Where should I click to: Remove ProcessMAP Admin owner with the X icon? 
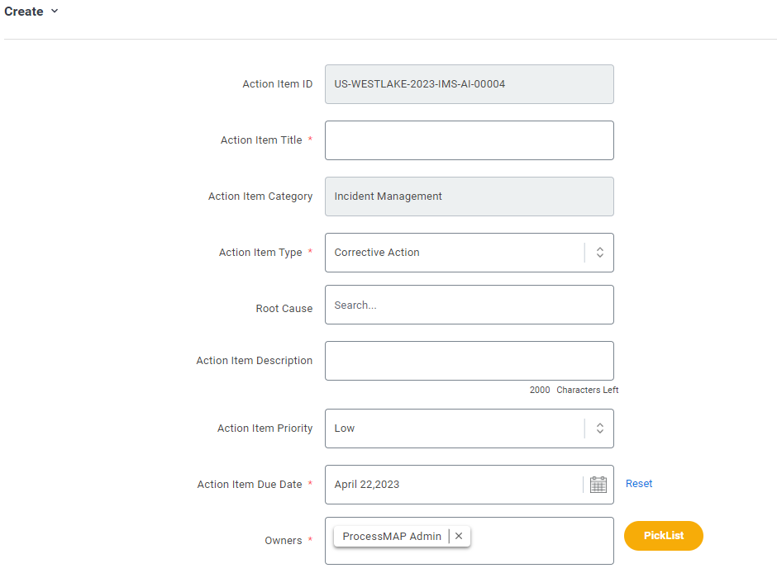coord(459,536)
